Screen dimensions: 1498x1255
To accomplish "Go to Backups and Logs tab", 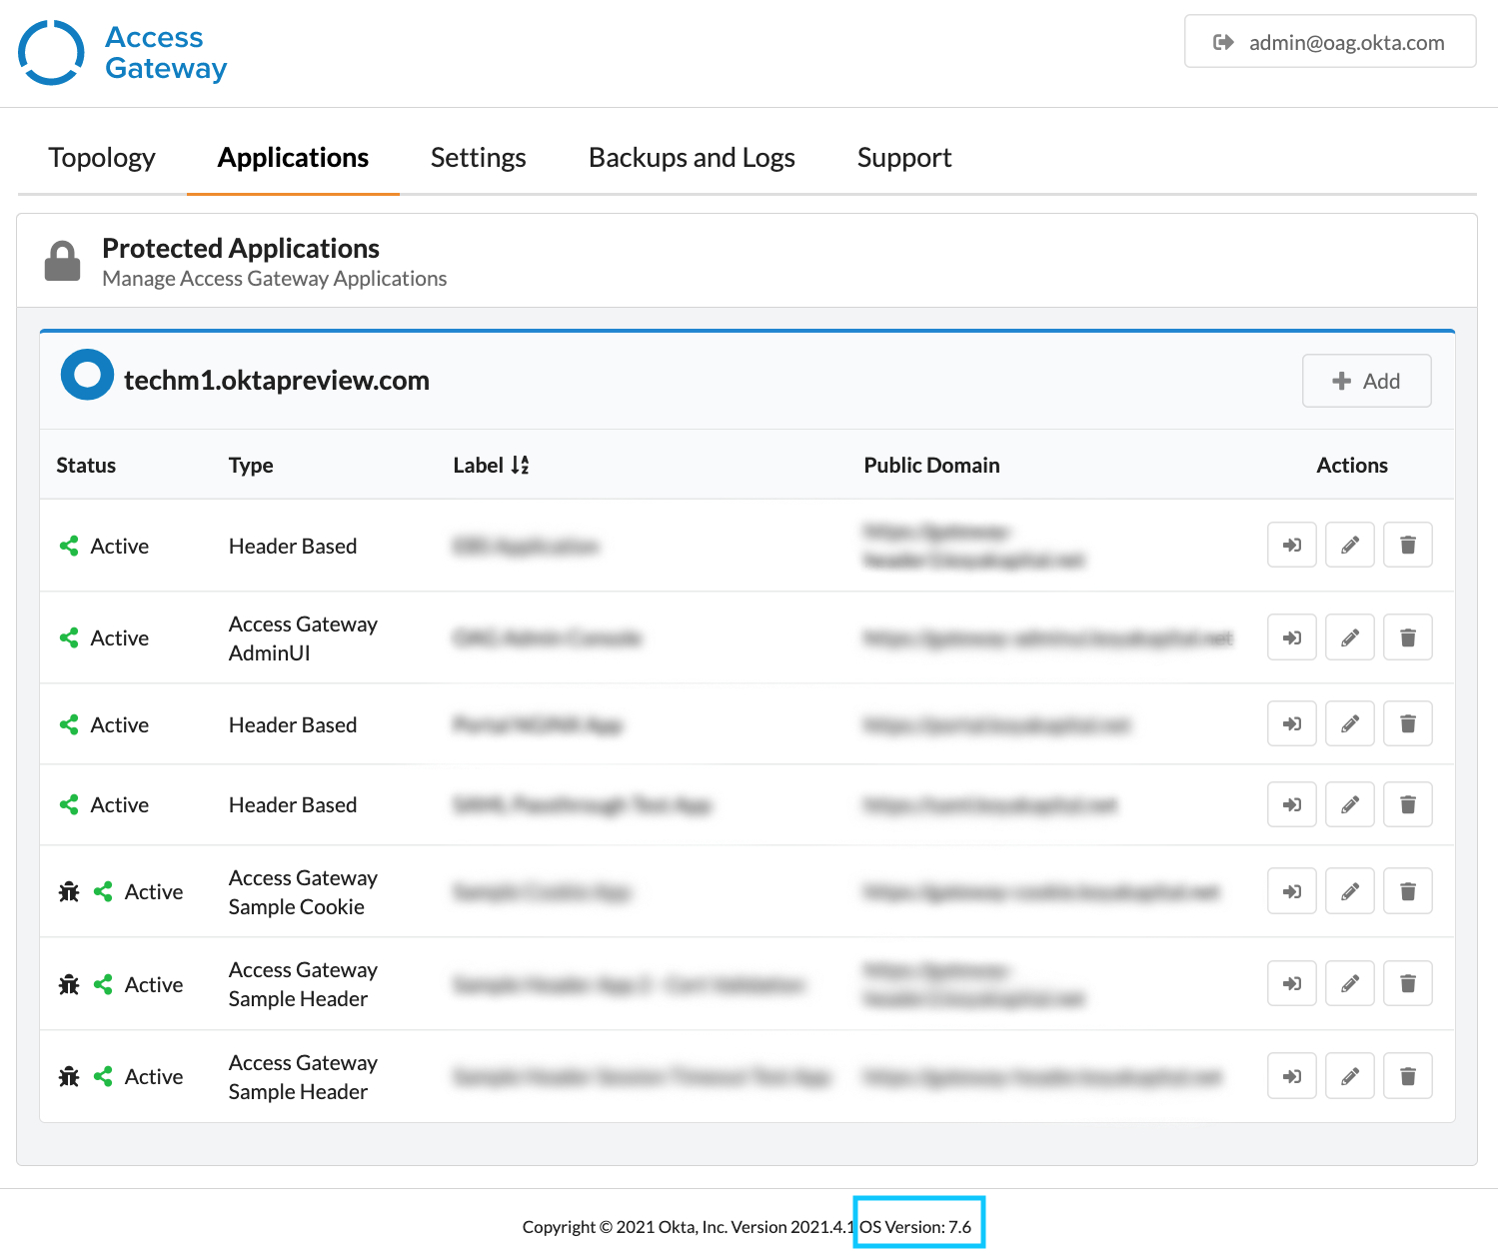I will tap(692, 158).
